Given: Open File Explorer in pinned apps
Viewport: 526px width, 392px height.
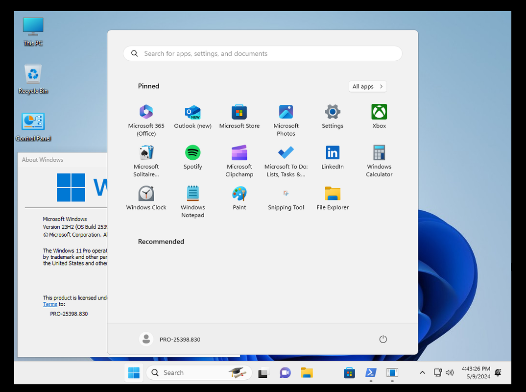Looking at the screenshot, I should pyautogui.click(x=333, y=198).
